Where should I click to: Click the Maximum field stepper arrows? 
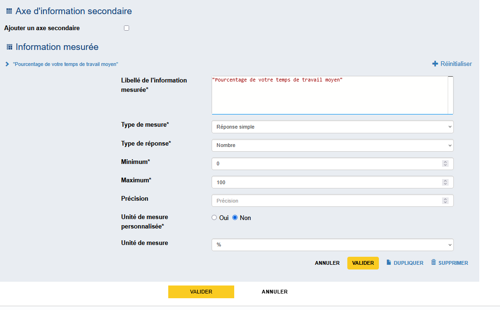click(445, 182)
